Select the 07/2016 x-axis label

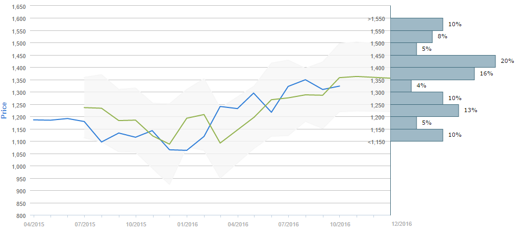coord(288,224)
